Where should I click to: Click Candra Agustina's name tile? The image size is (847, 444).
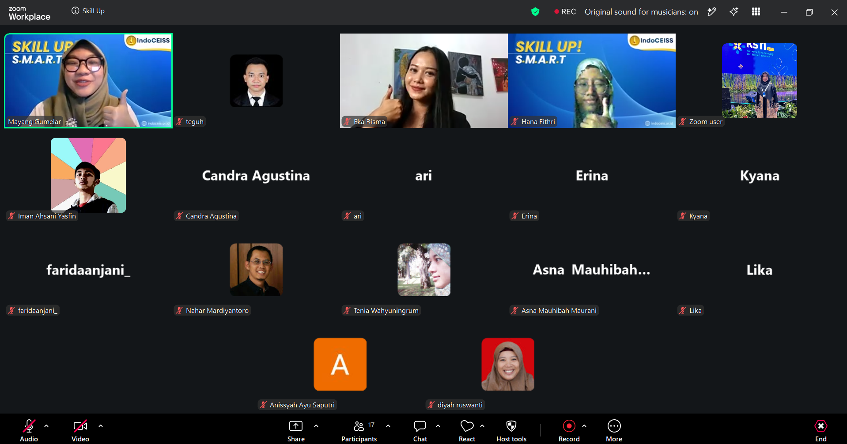coord(256,176)
